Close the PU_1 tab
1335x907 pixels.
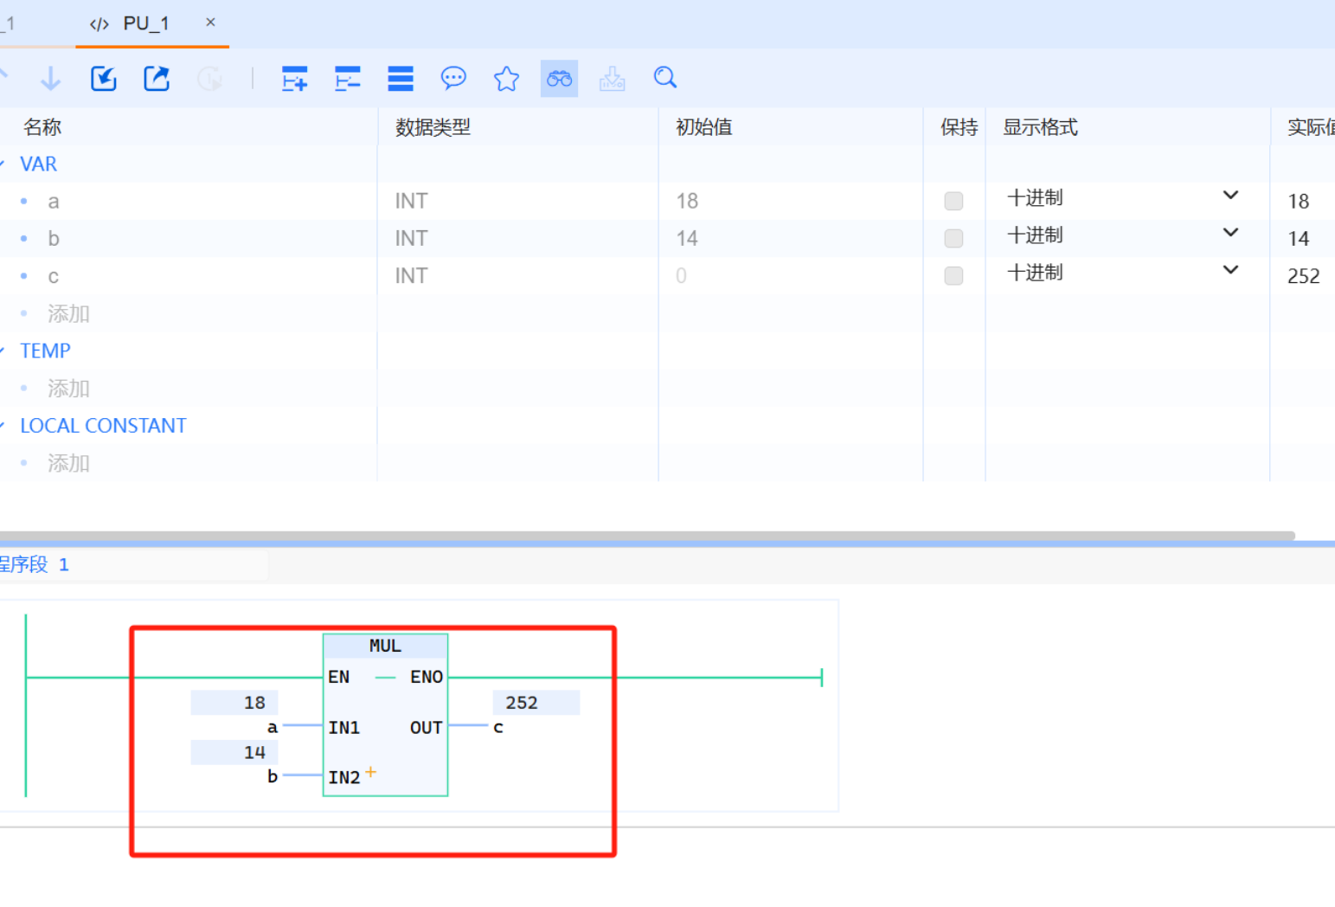point(210,23)
